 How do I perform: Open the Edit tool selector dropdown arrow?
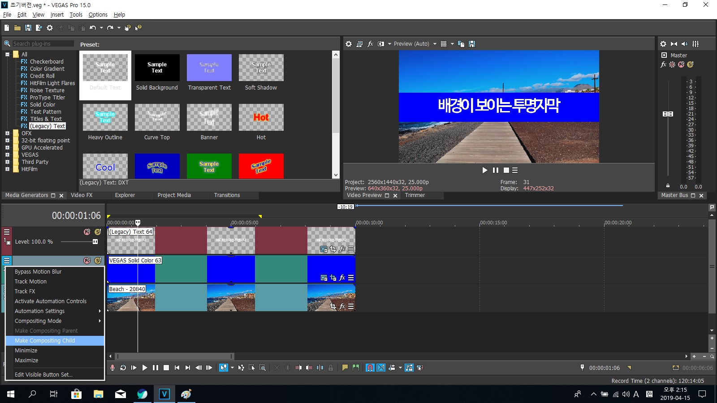pos(232,368)
